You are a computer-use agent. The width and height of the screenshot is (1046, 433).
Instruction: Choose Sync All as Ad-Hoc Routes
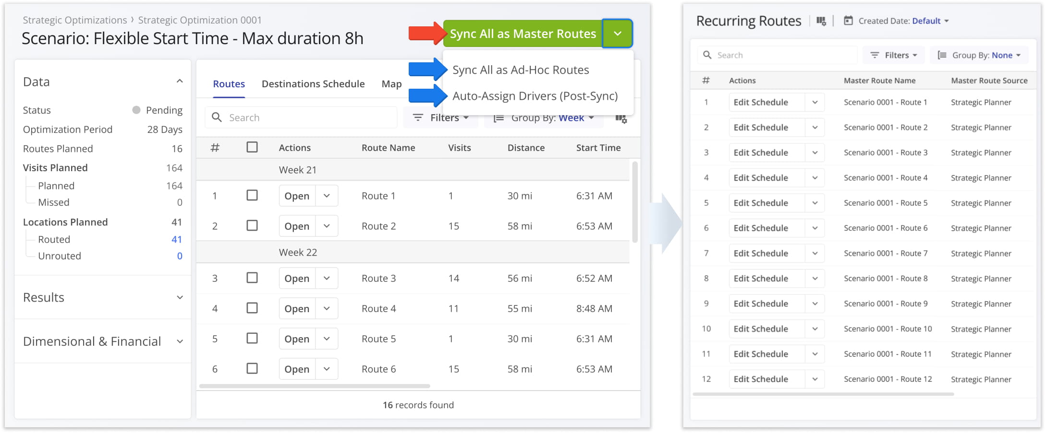(x=521, y=70)
